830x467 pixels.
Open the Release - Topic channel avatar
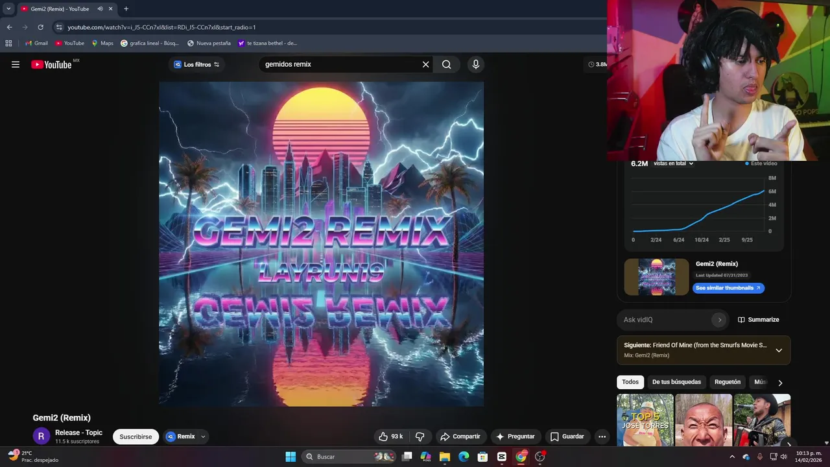(41, 437)
